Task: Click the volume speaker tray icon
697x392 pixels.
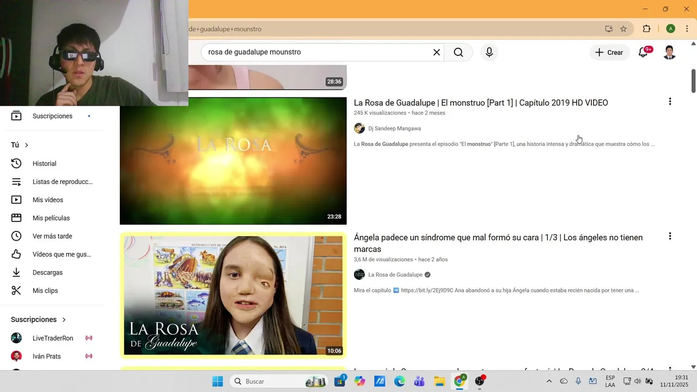Action: [638, 381]
